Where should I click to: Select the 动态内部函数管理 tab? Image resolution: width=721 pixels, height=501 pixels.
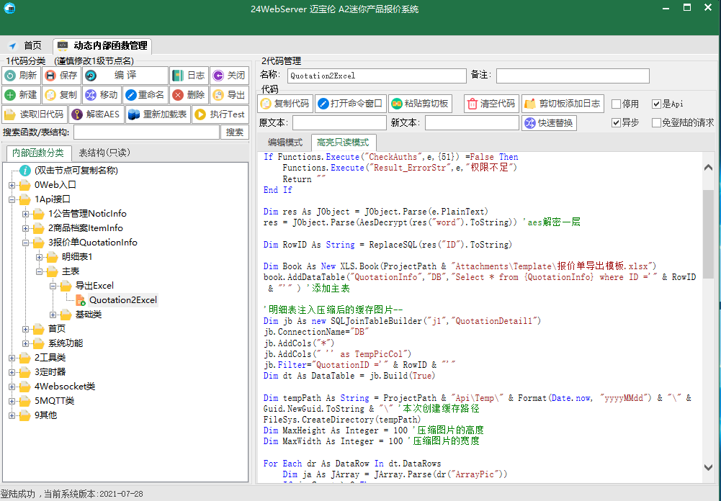click(102, 45)
